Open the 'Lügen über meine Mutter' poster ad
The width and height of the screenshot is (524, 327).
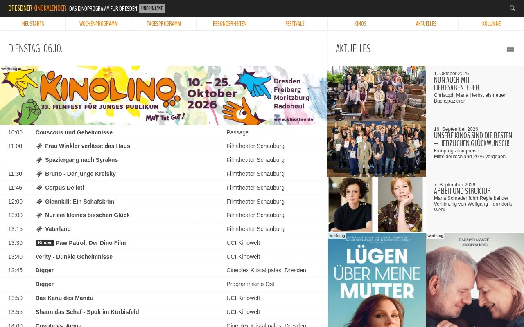click(377, 280)
